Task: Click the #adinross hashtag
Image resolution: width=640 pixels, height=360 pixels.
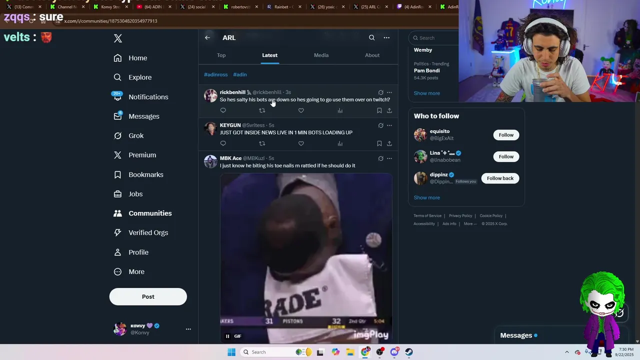Action: click(x=215, y=74)
